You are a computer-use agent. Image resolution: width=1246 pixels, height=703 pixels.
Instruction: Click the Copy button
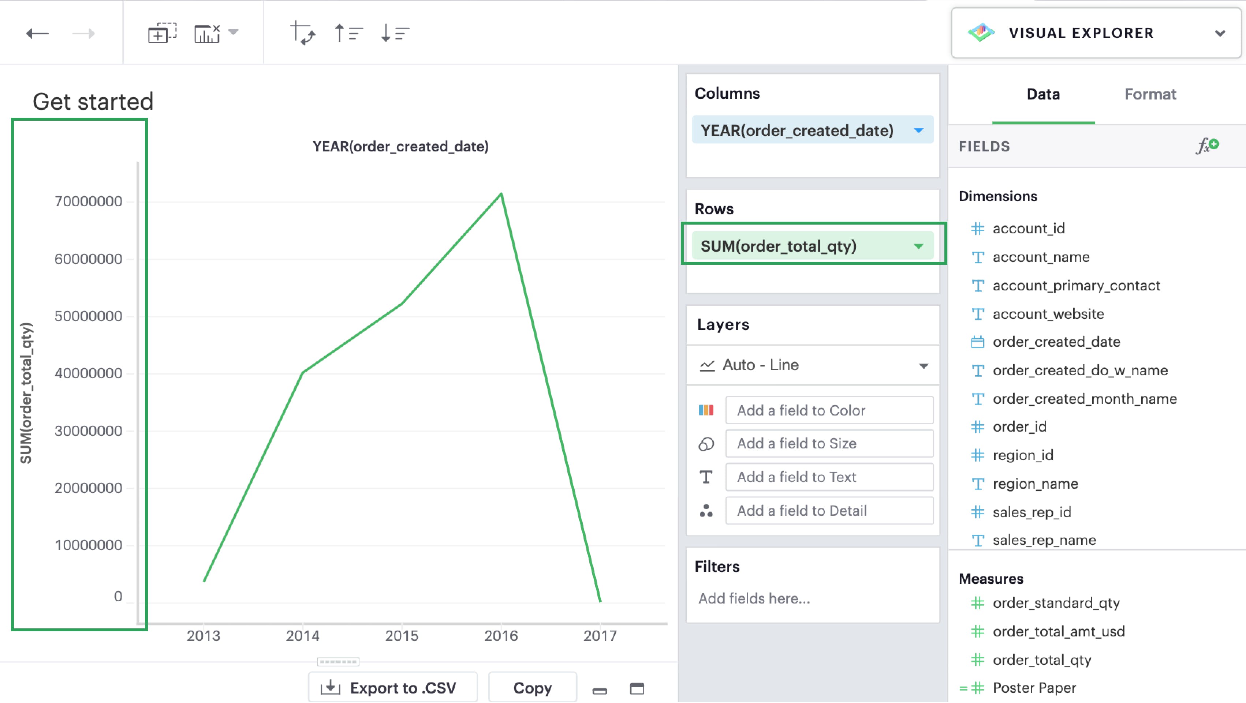532,687
